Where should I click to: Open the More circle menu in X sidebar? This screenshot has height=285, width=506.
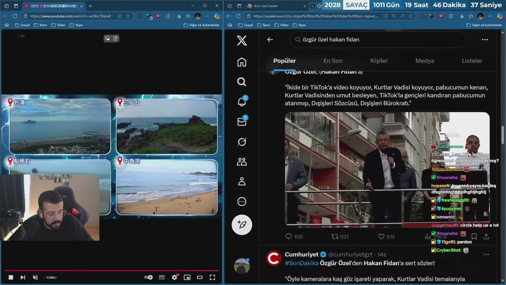242,201
